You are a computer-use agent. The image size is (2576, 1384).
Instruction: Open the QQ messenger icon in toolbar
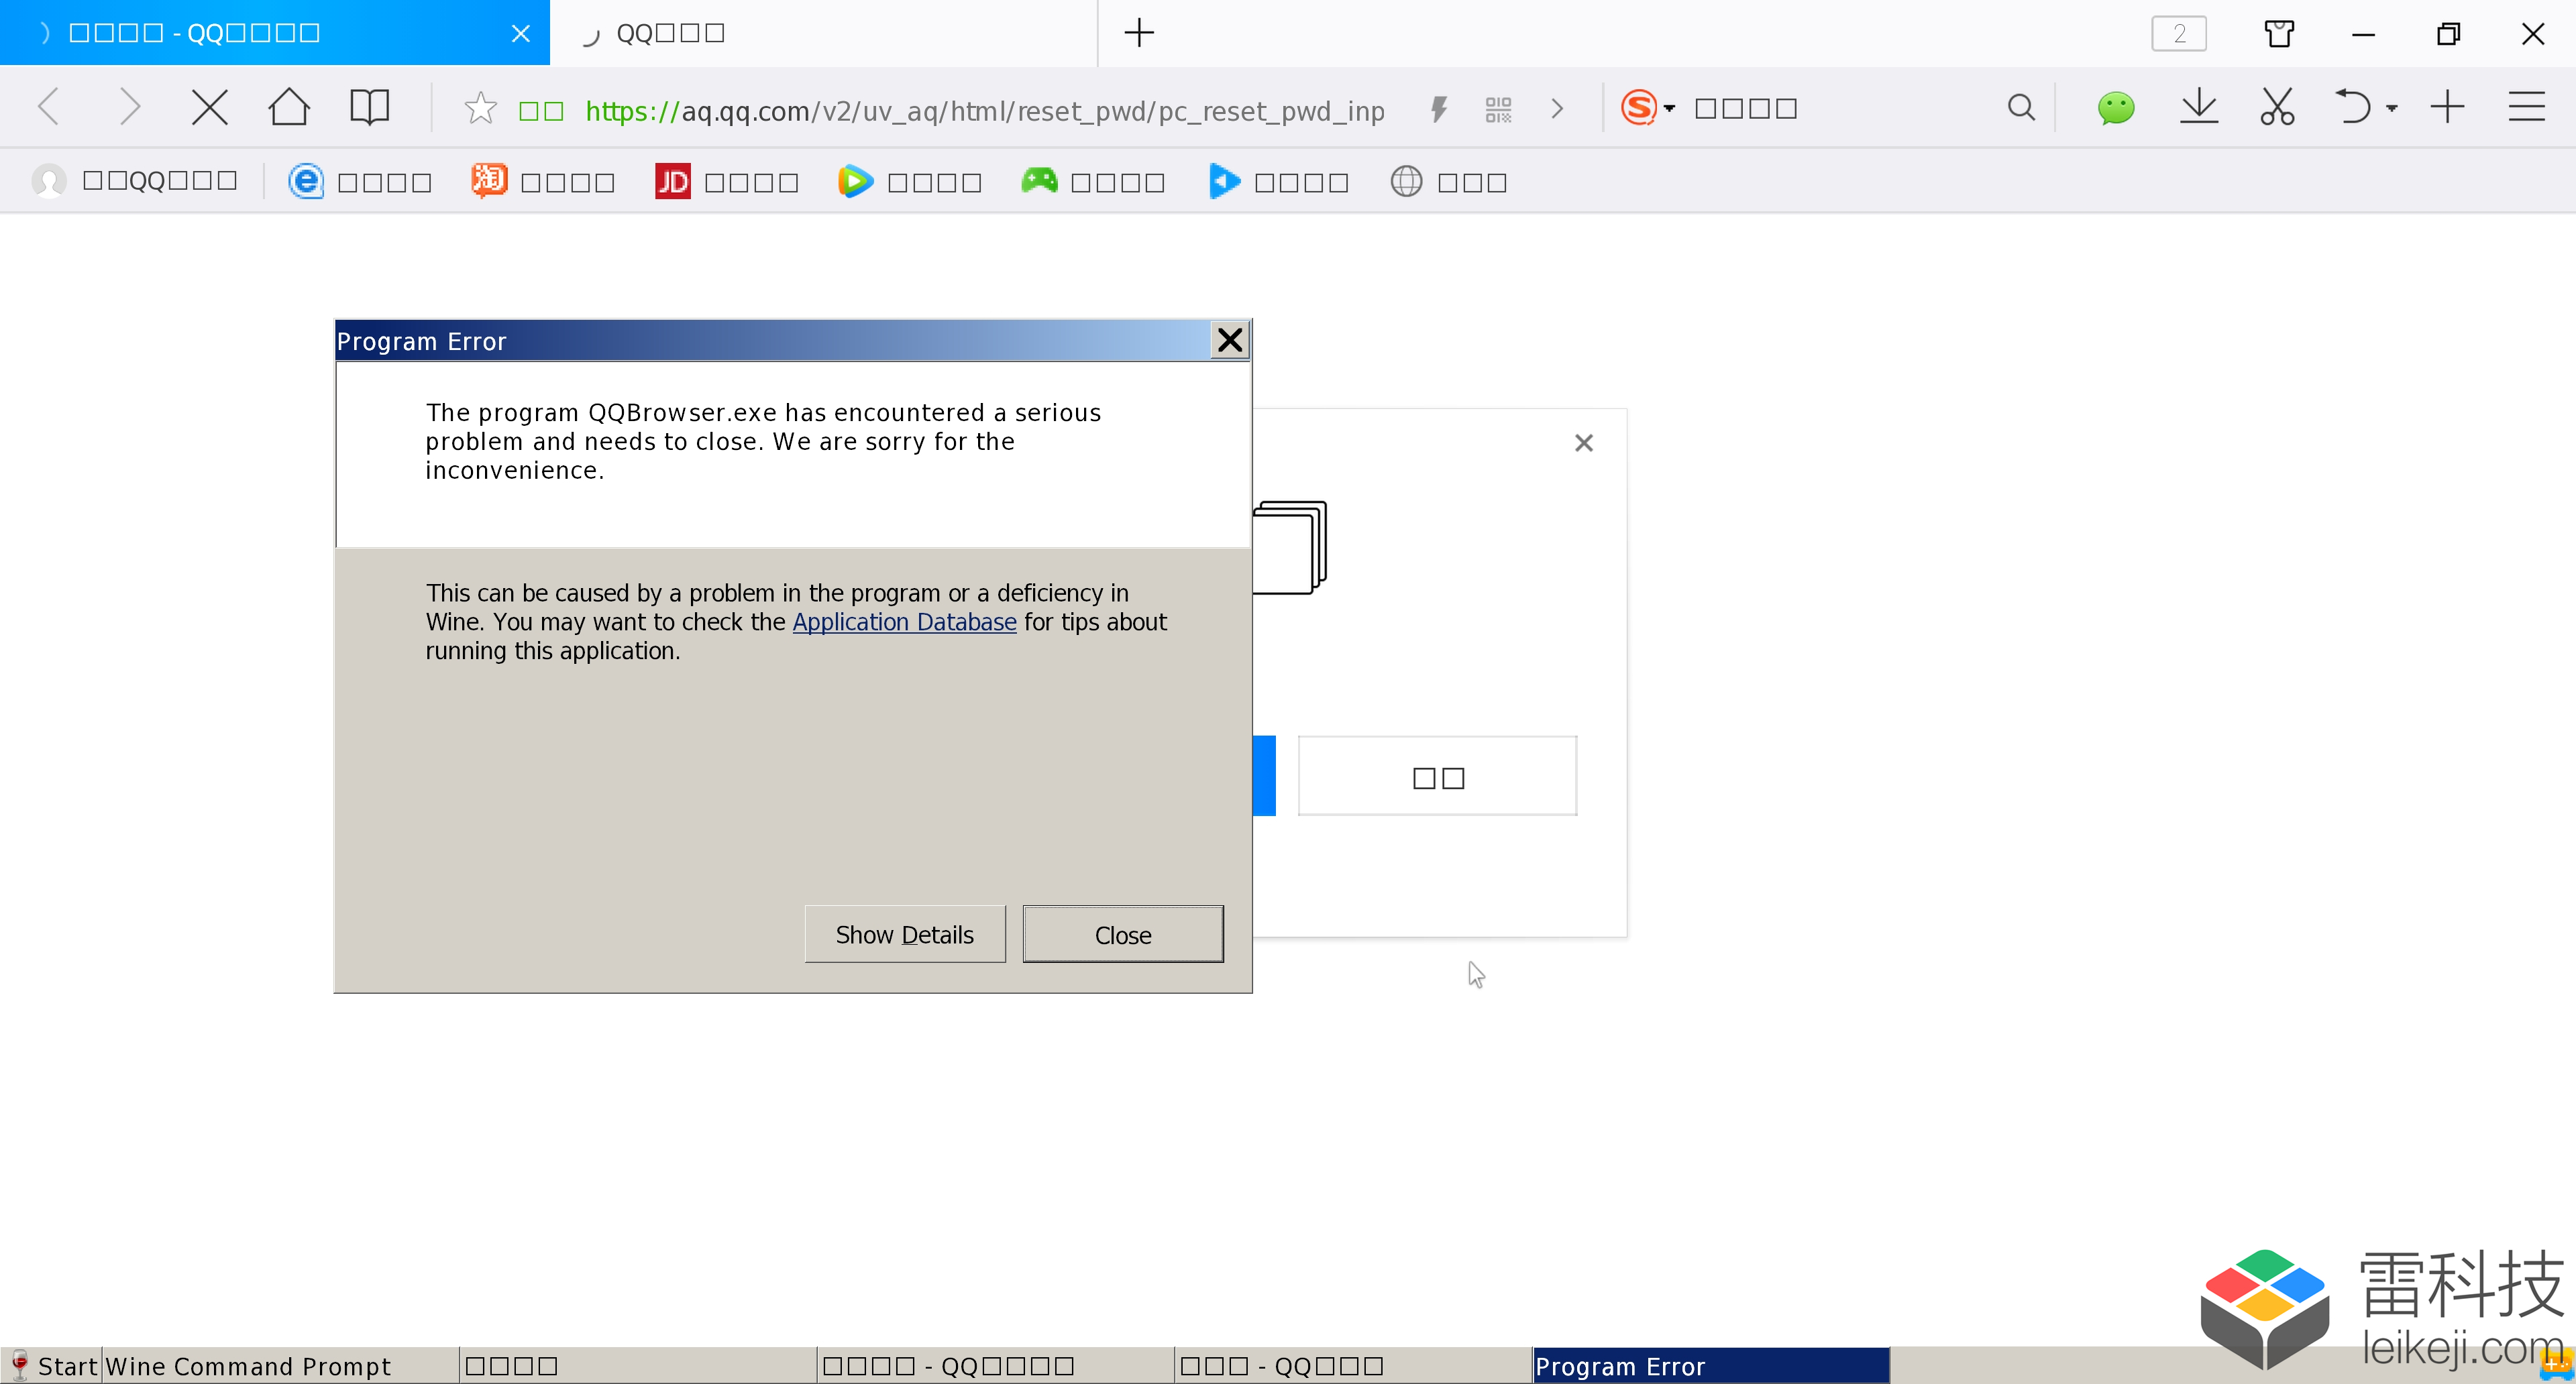(x=2114, y=107)
